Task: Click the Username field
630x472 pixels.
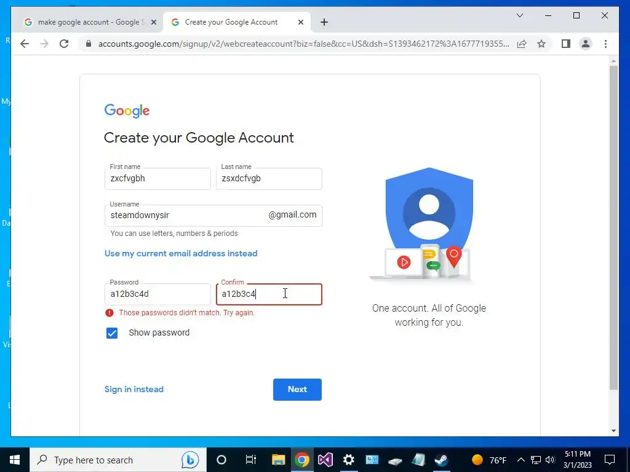Action: coord(213,216)
